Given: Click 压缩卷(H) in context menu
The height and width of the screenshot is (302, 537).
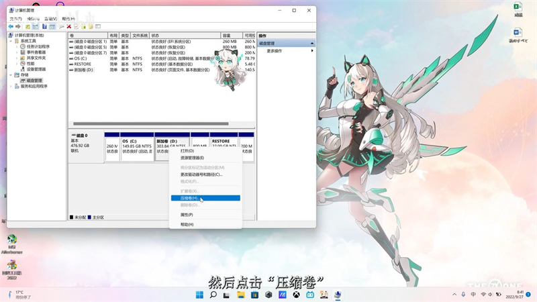Looking at the screenshot, I should [205, 198].
